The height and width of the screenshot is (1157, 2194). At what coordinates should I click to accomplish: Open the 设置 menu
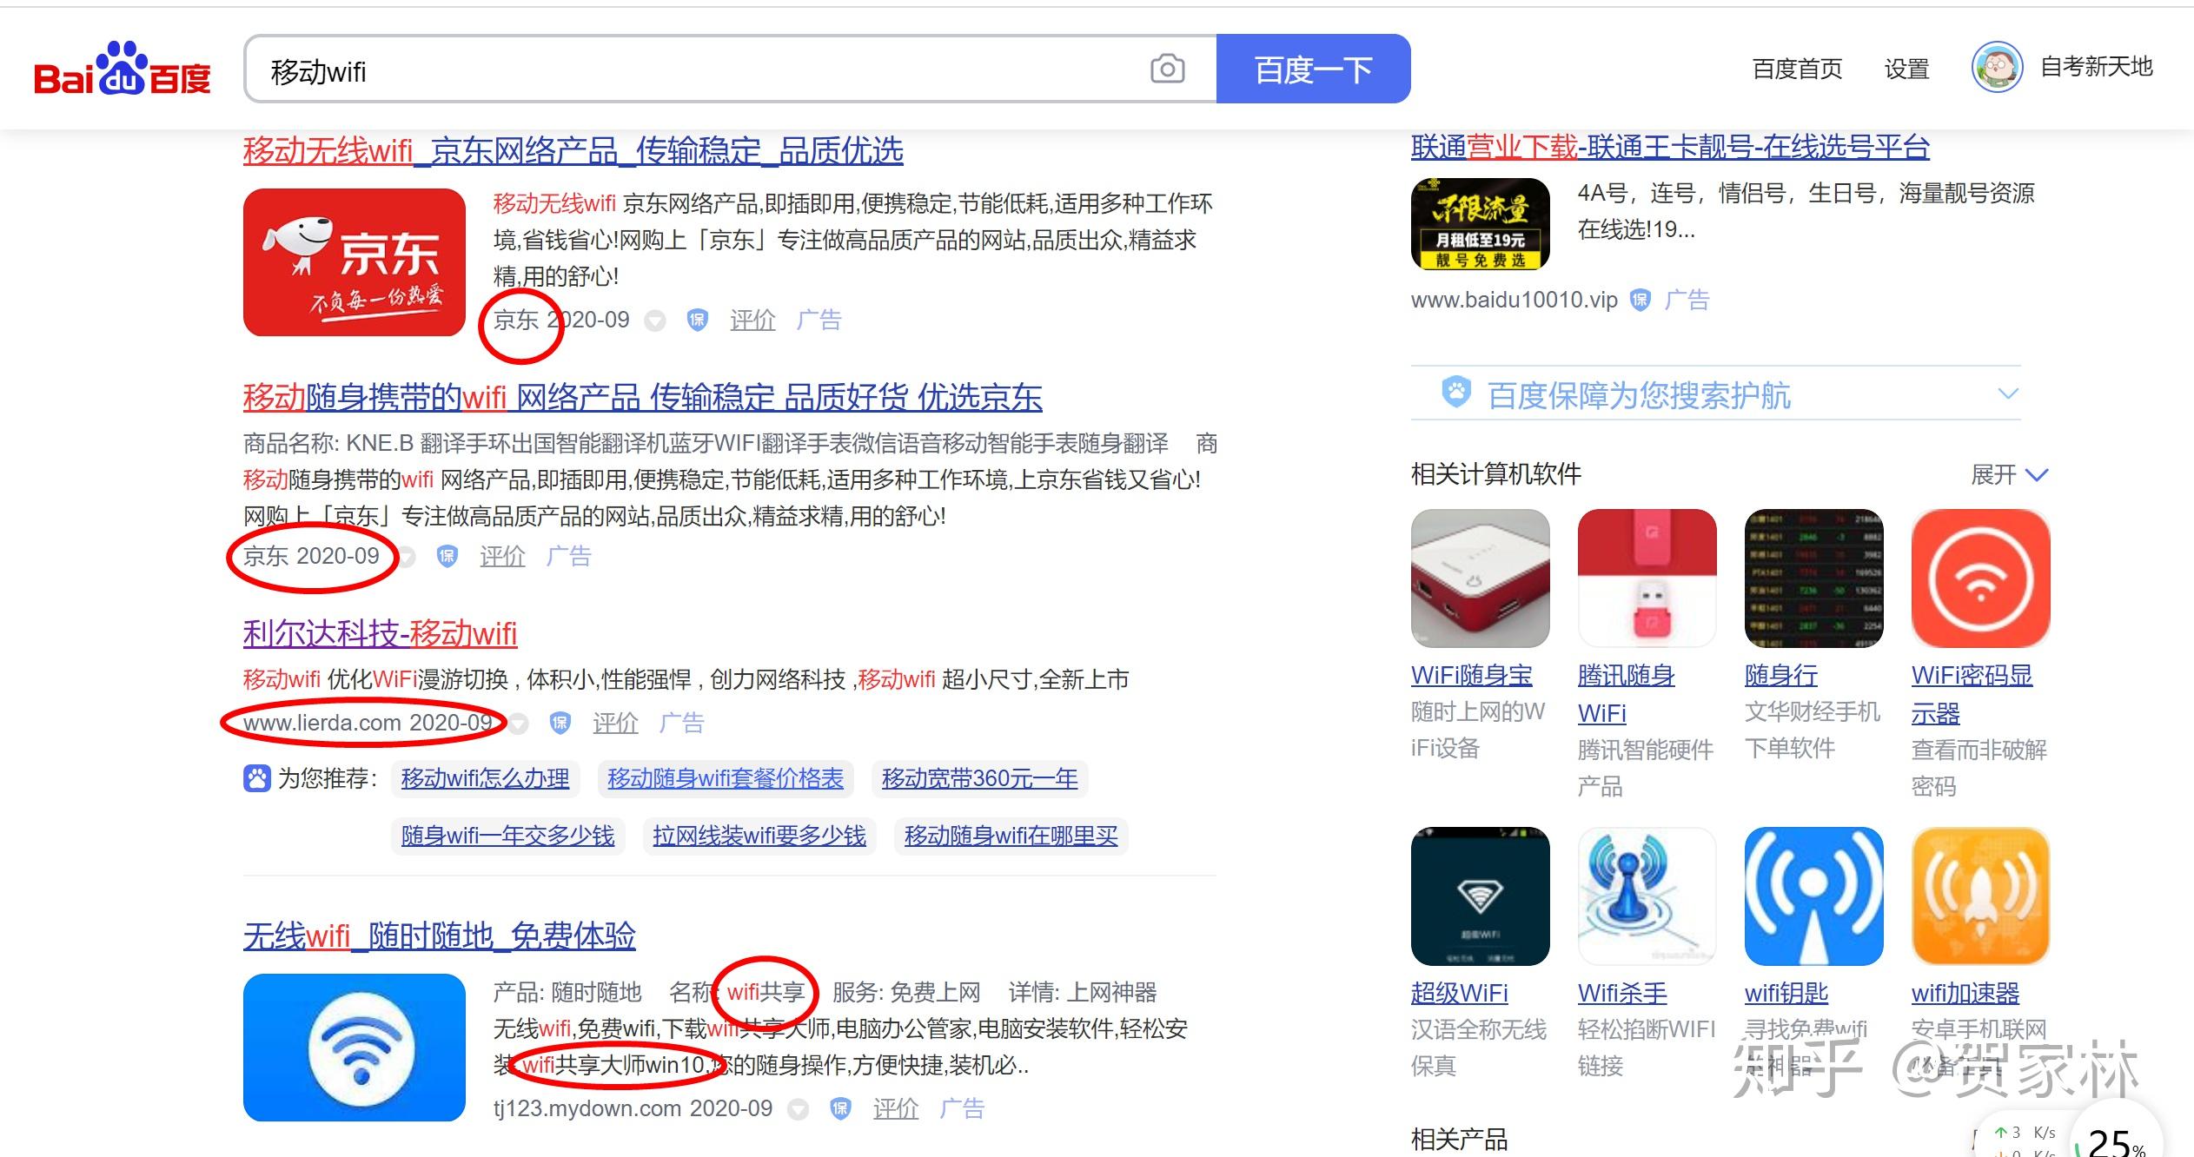pyautogui.click(x=1906, y=69)
